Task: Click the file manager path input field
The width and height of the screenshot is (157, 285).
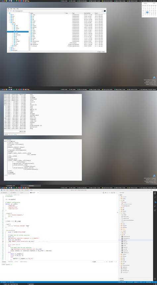Action: pos(58,11)
